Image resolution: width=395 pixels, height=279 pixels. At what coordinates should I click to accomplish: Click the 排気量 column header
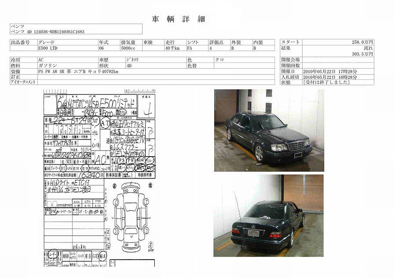128,42
